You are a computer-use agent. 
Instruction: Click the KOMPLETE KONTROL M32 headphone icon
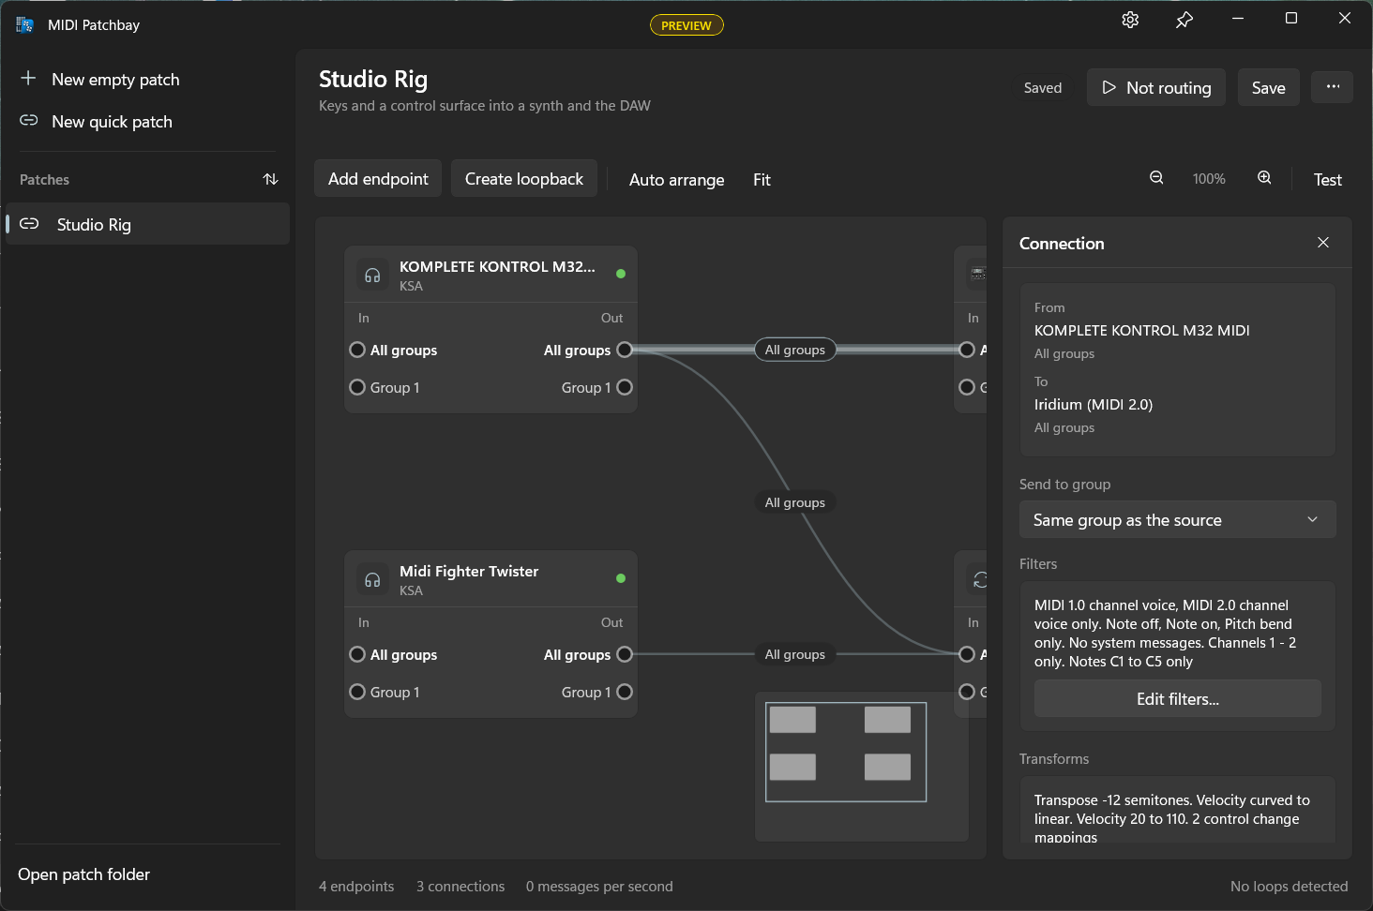[372, 275]
